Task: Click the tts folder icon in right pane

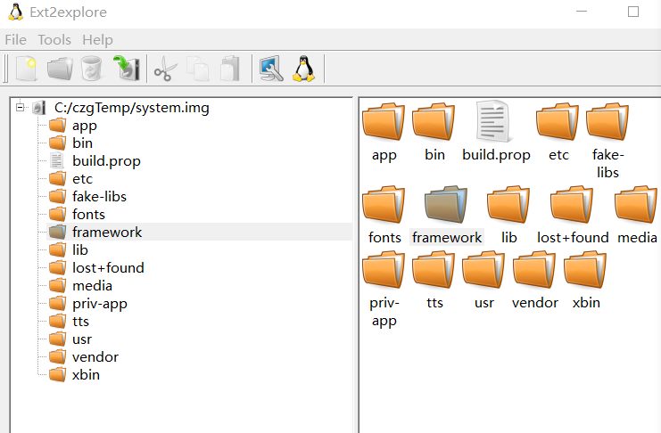Action: coord(434,270)
